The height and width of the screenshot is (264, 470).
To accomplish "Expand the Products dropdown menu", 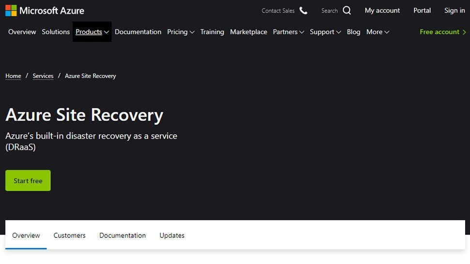I will point(92,32).
